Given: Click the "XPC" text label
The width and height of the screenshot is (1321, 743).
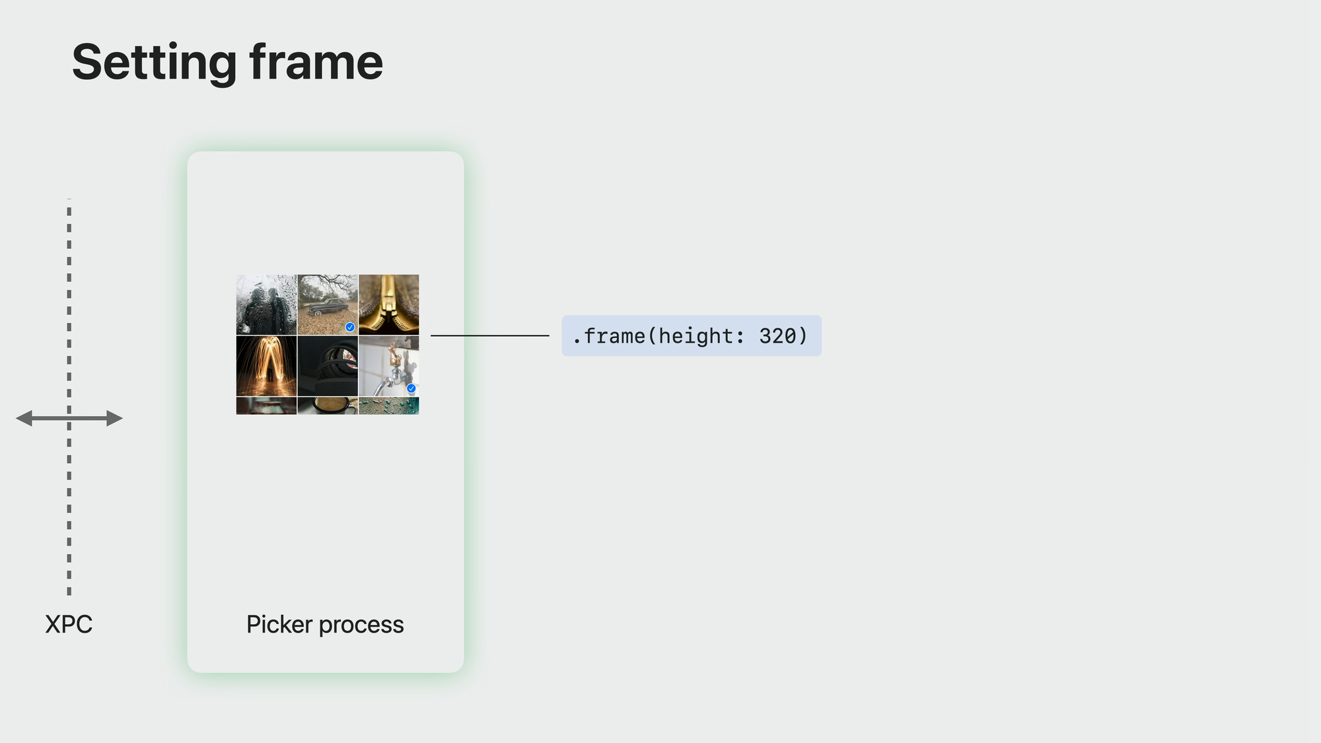Looking at the screenshot, I should pos(69,625).
